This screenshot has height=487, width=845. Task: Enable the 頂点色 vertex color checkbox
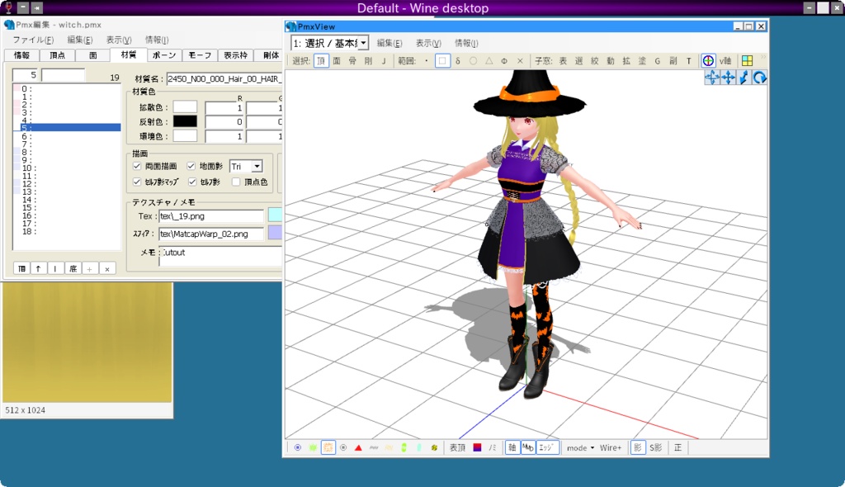[x=236, y=182]
